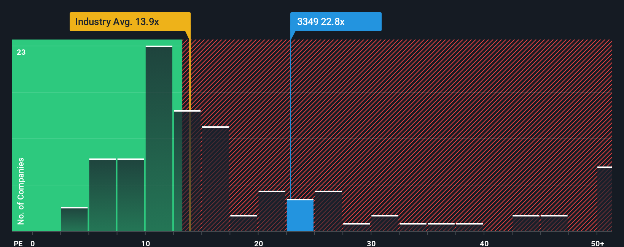
Task: Click the 3349 22.8x blue label
Action: (x=336, y=22)
